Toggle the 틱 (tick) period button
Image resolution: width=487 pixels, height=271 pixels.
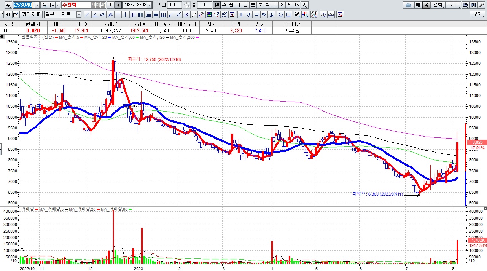pyautogui.click(x=267, y=5)
